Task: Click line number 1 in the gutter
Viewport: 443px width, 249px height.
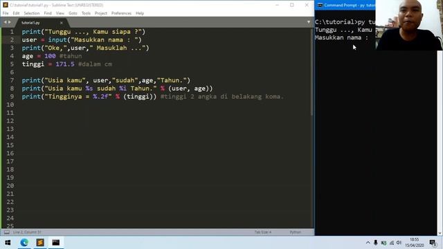Action: pos(12,32)
